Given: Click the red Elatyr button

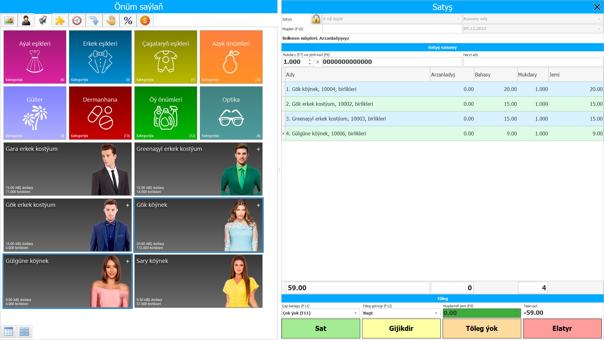Looking at the screenshot, I should [x=562, y=329].
